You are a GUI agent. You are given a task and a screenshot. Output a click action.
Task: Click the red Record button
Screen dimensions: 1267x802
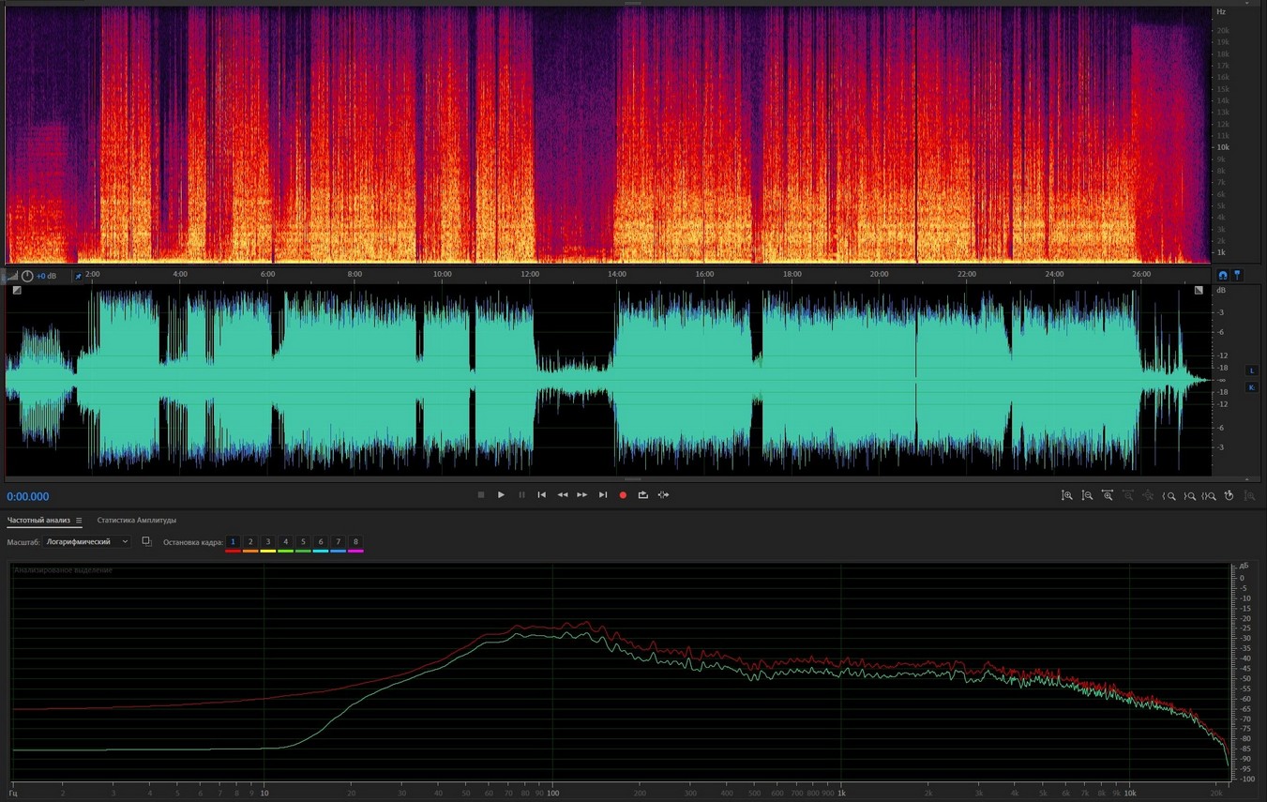[x=623, y=495]
